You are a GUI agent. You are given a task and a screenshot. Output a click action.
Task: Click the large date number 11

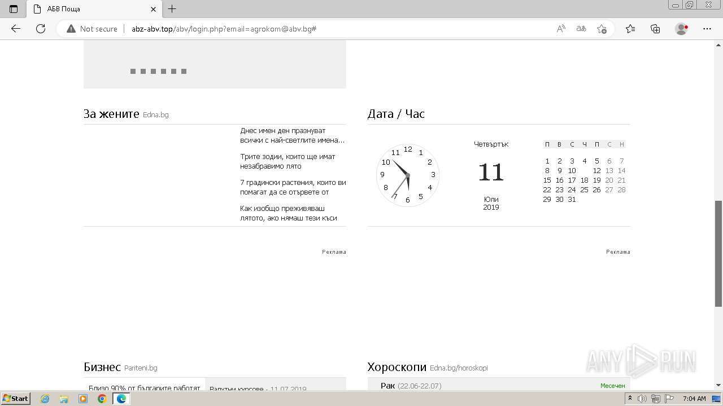(491, 173)
